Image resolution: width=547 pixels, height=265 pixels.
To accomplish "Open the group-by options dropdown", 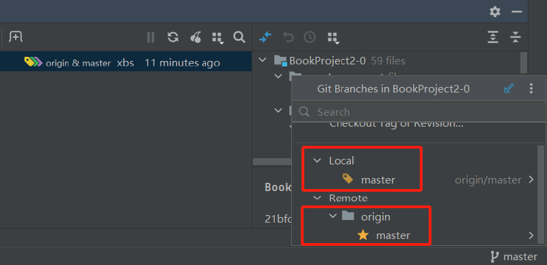I will [333, 38].
